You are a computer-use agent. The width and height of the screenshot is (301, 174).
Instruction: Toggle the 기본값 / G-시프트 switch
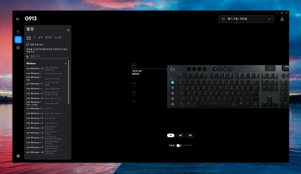click(x=179, y=145)
